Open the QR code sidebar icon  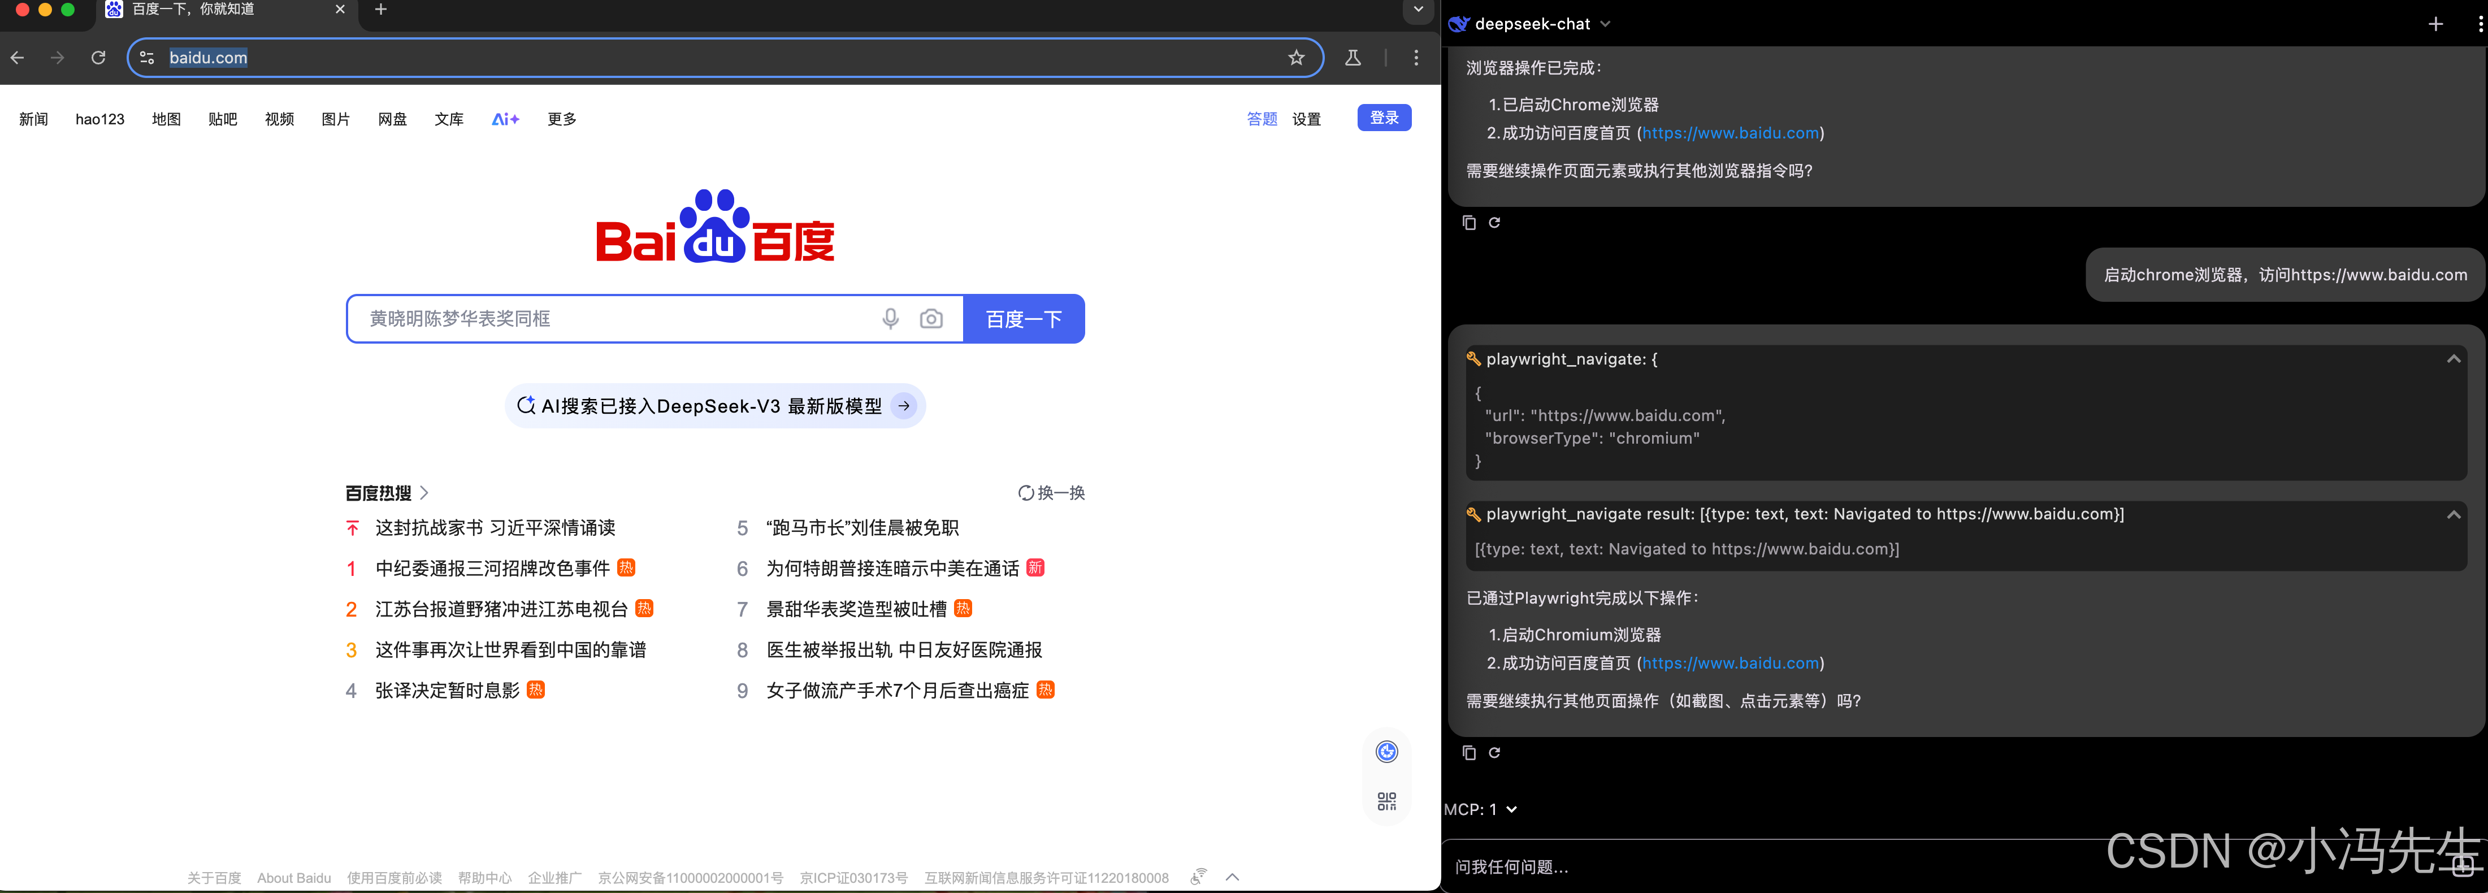click(x=1387, y=801)
